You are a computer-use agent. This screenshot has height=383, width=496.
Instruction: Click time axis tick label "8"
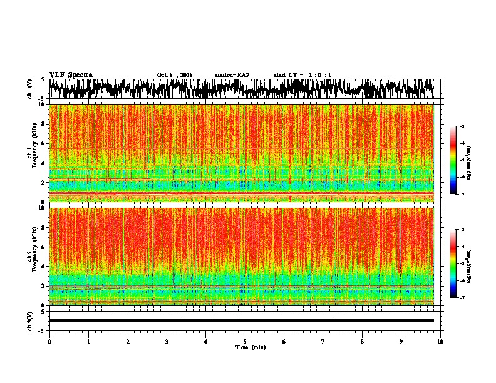(362, 342)
